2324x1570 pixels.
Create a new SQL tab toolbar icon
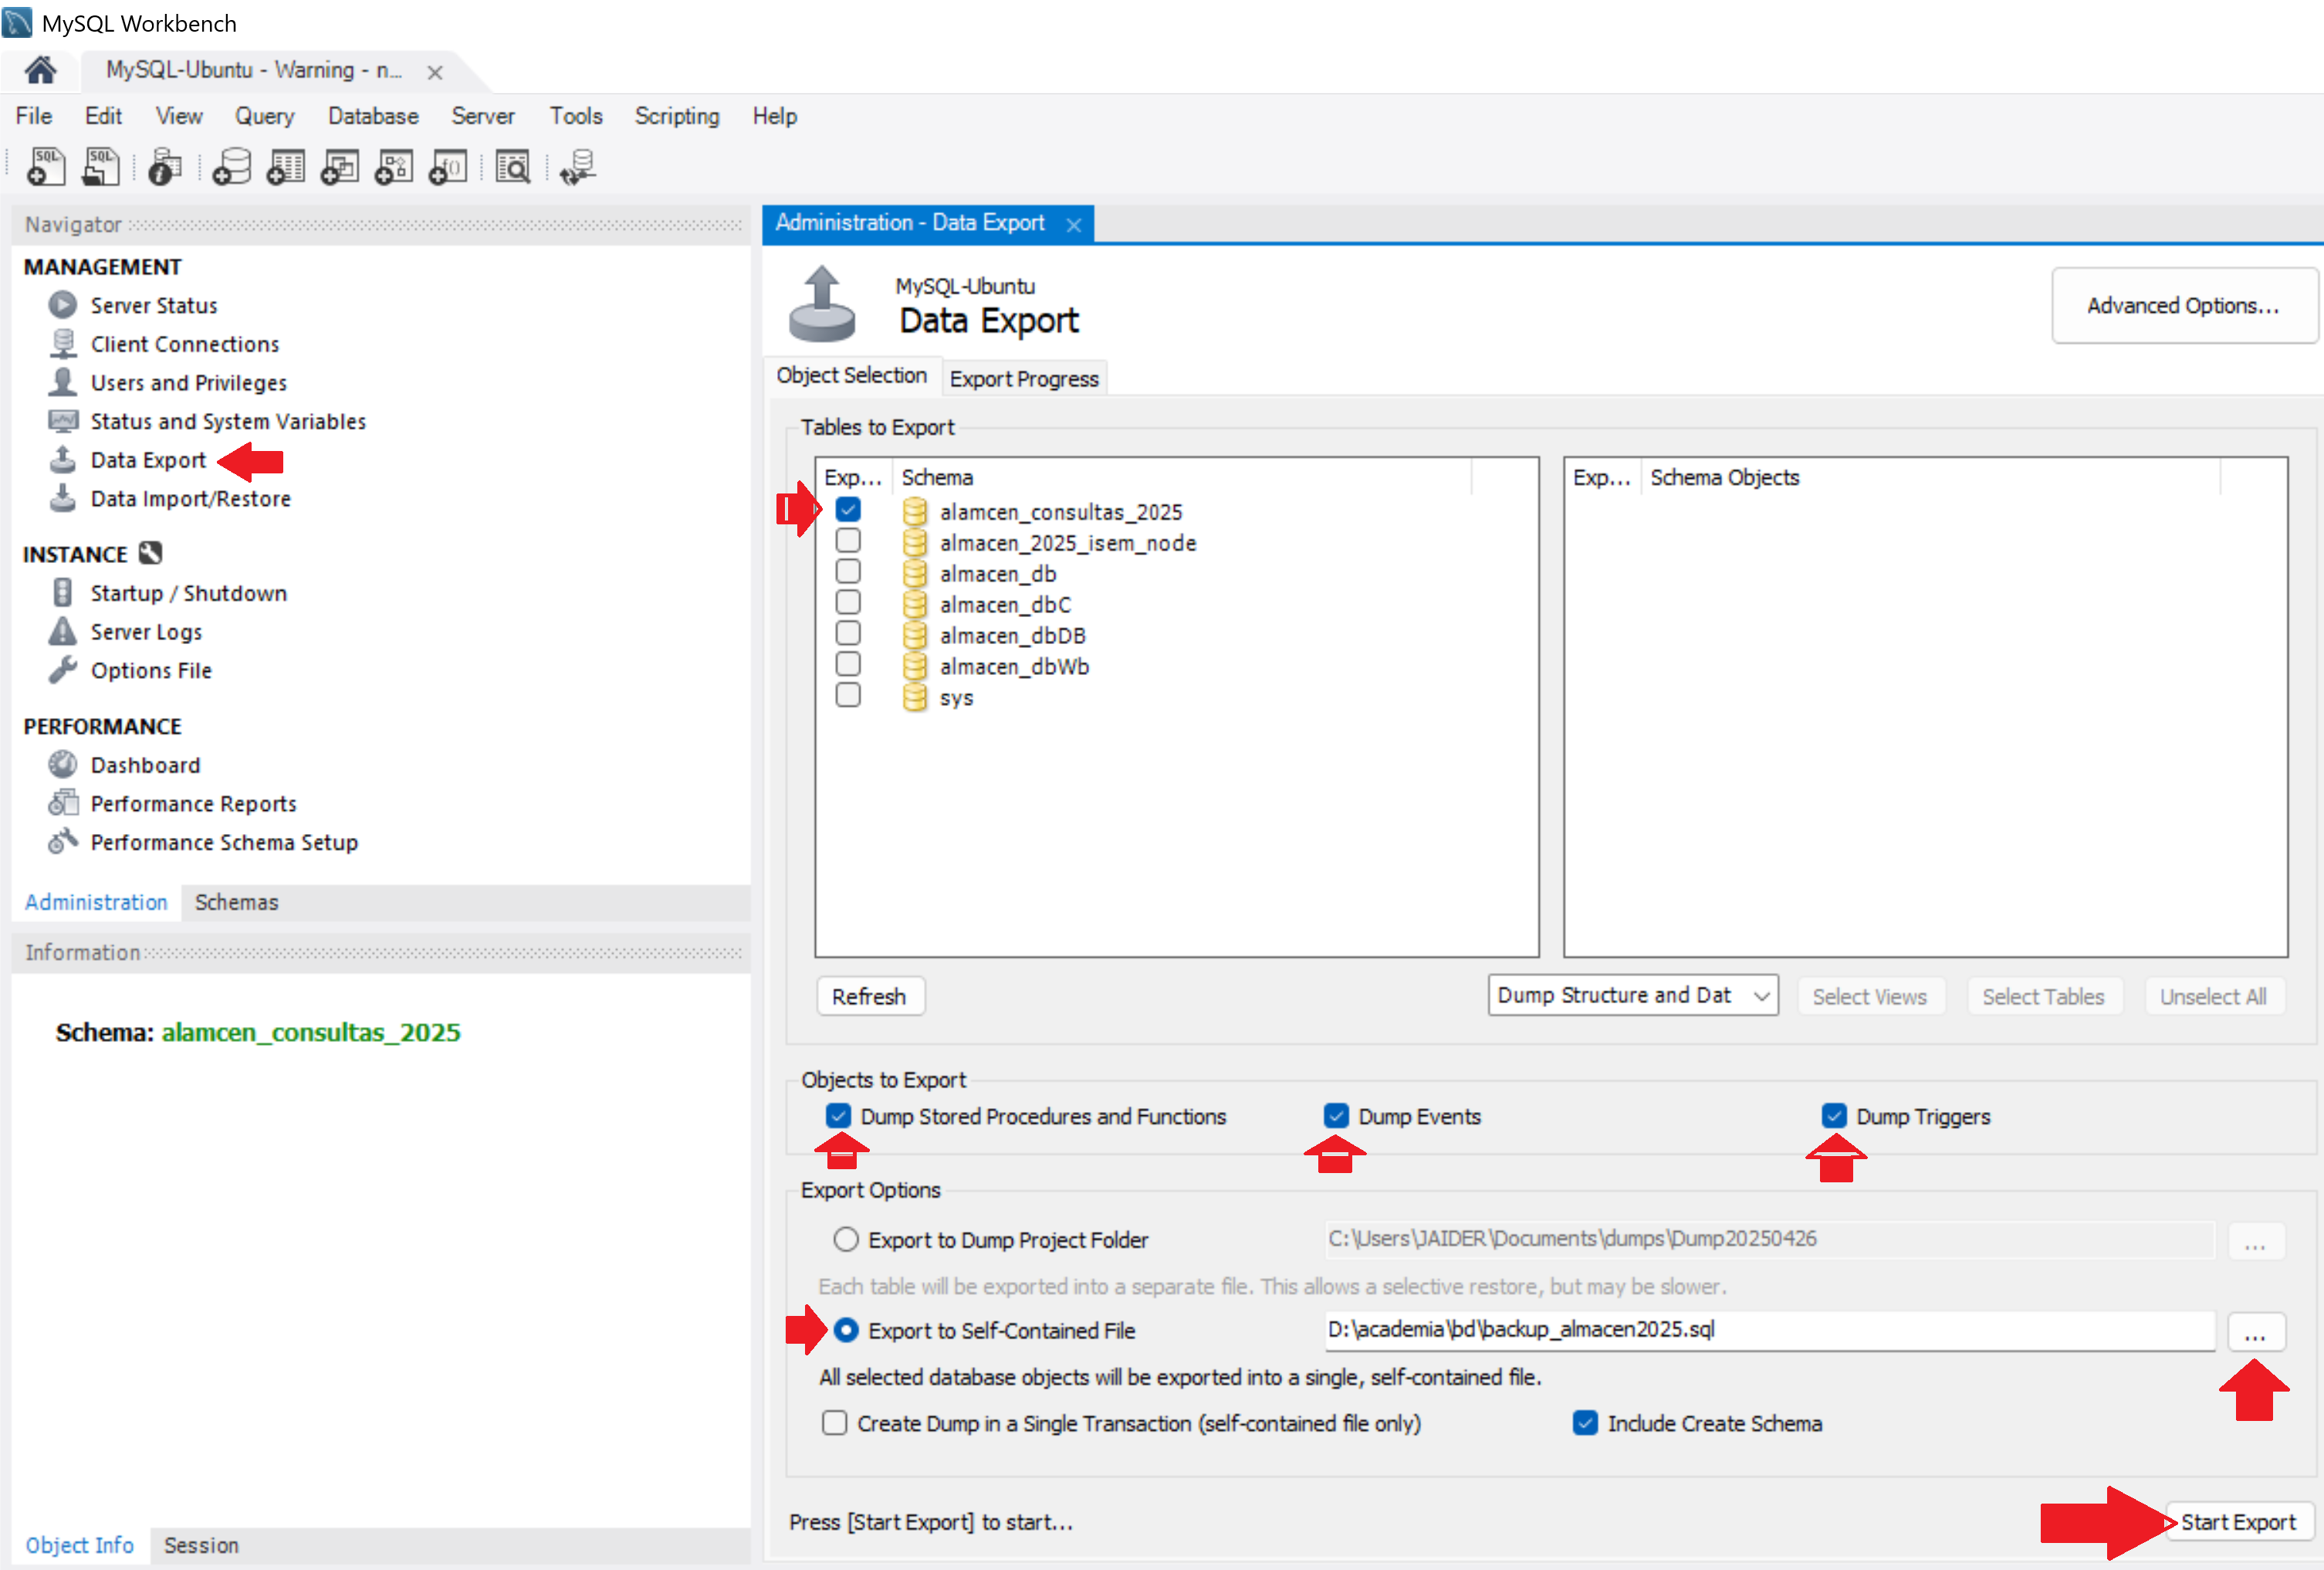click(46, 167)
